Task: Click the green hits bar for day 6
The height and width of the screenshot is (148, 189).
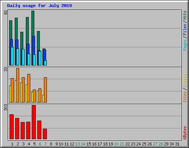Action: pyautogui.click(x=38, y=41)
